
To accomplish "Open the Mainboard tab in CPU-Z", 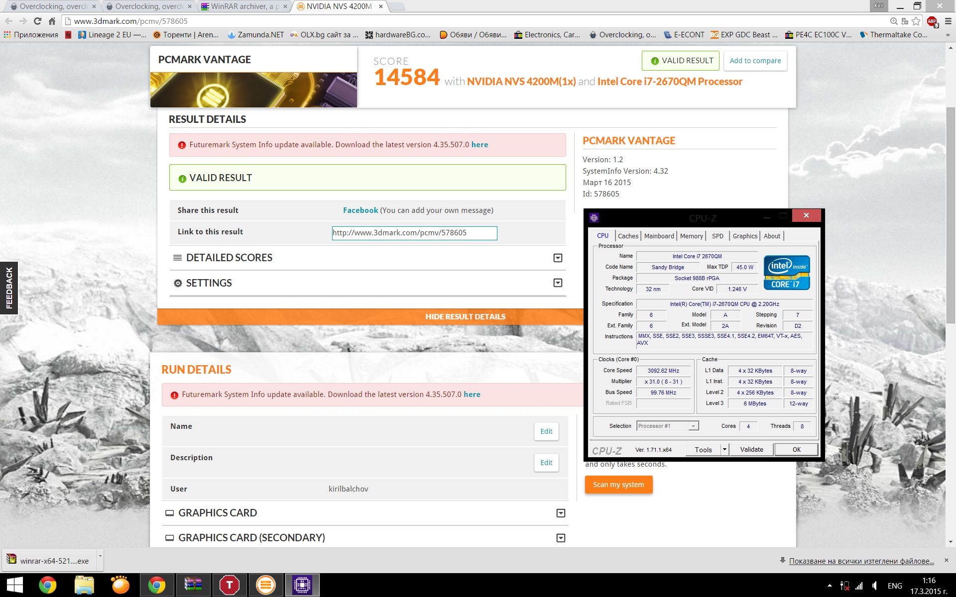I will tap(659, 236).
